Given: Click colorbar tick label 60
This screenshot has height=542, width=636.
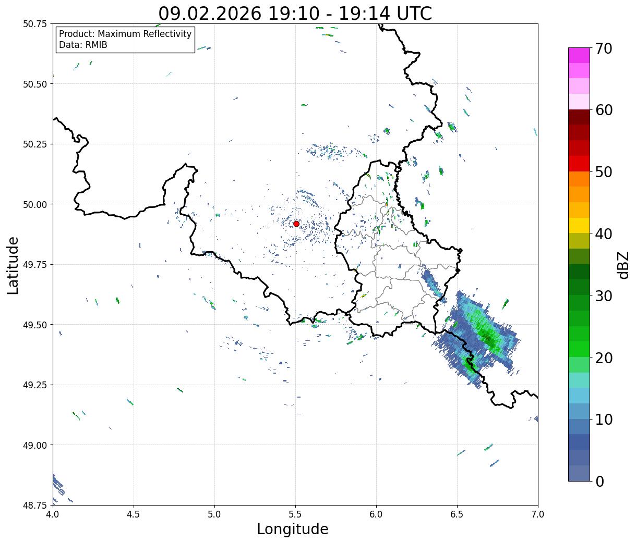Looking at the screenshot, I should (x=603, y=110).
